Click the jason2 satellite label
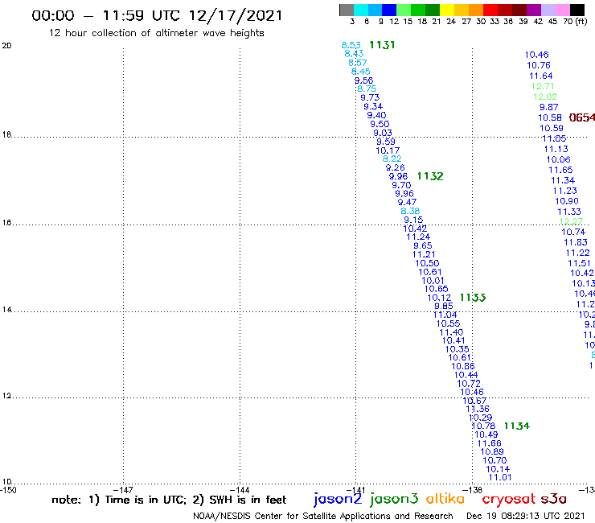The image size is (595, 523). coord(338,500)
